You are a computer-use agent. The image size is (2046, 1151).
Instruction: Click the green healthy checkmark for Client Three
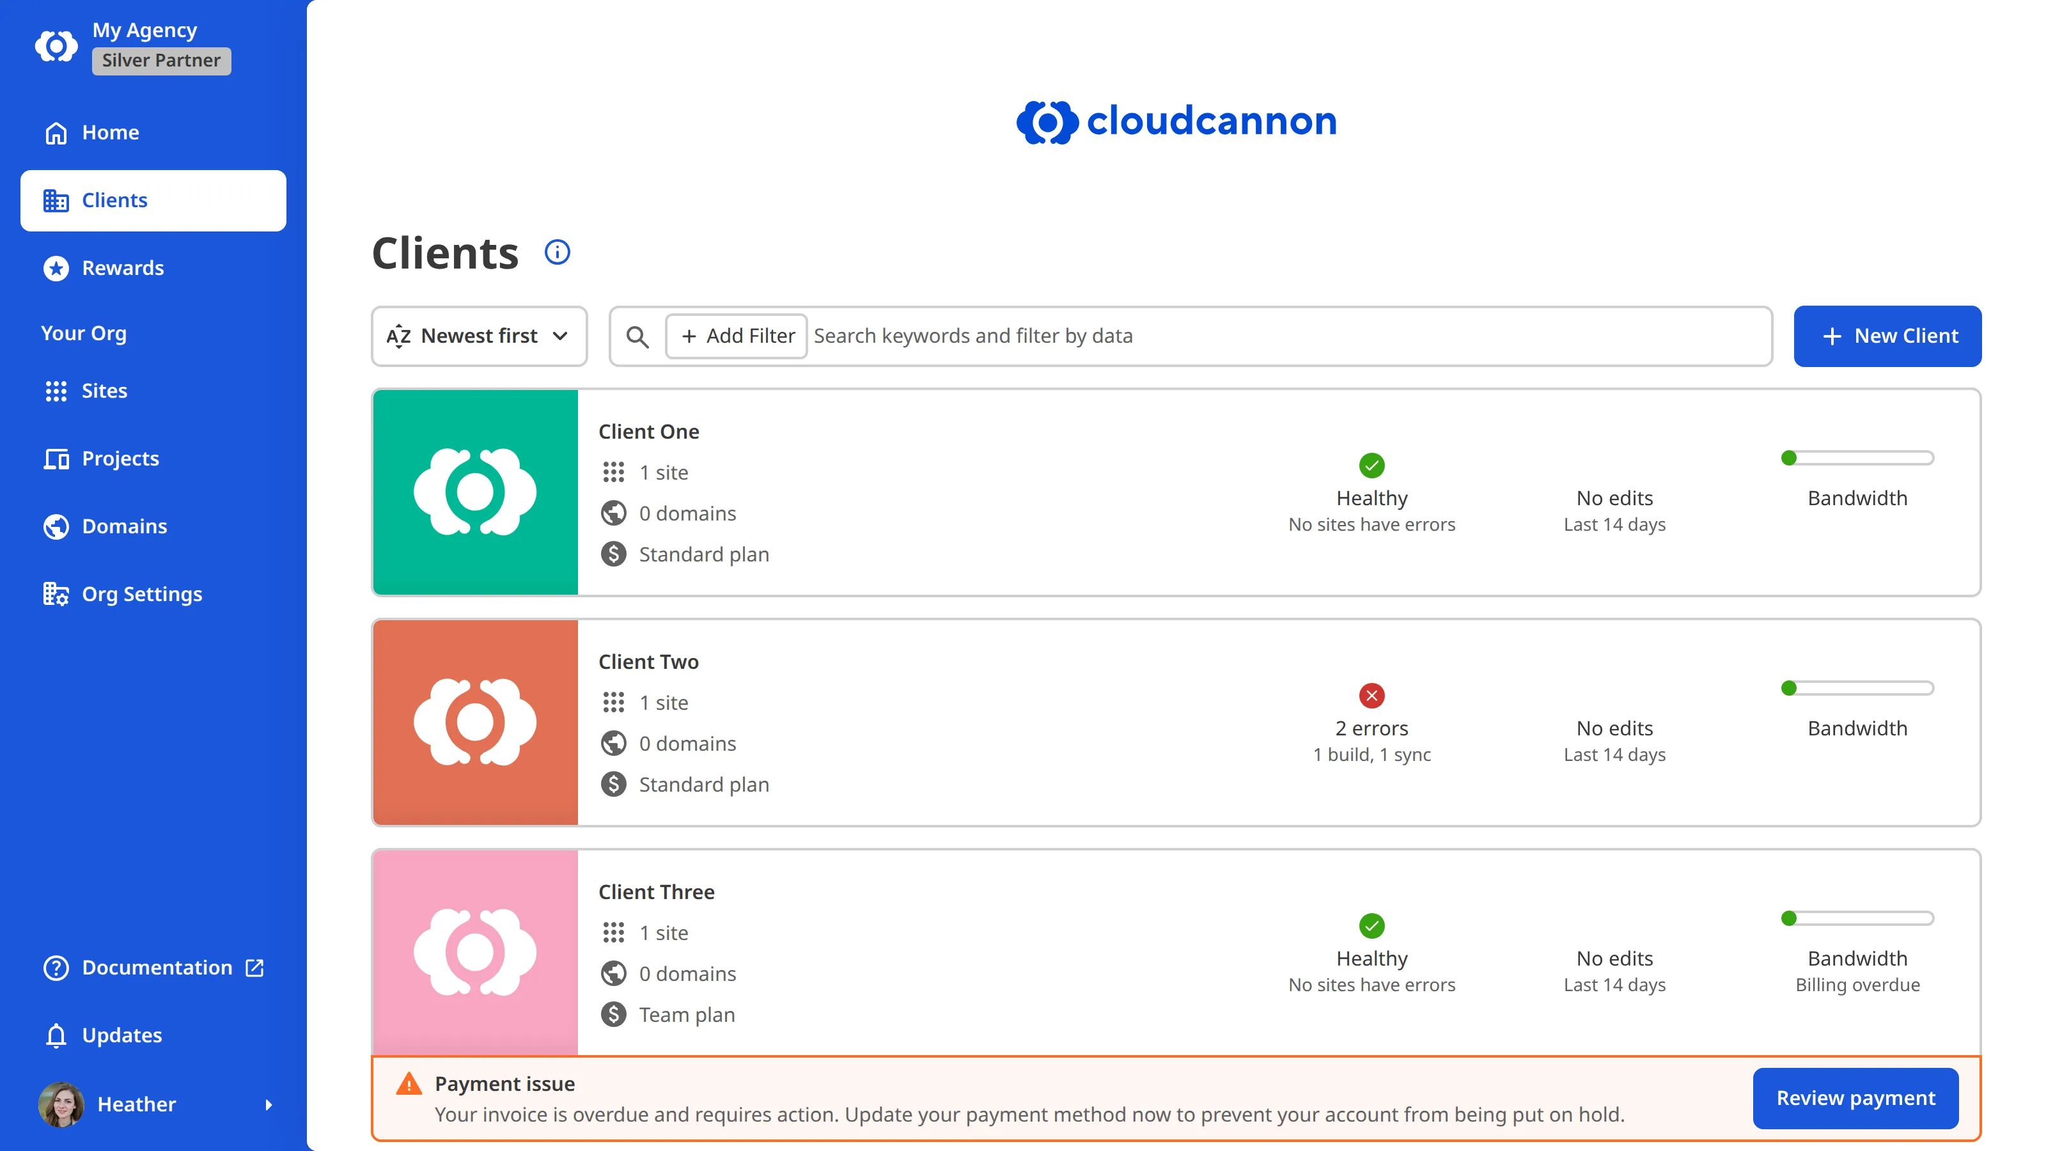pos(1371,926)
